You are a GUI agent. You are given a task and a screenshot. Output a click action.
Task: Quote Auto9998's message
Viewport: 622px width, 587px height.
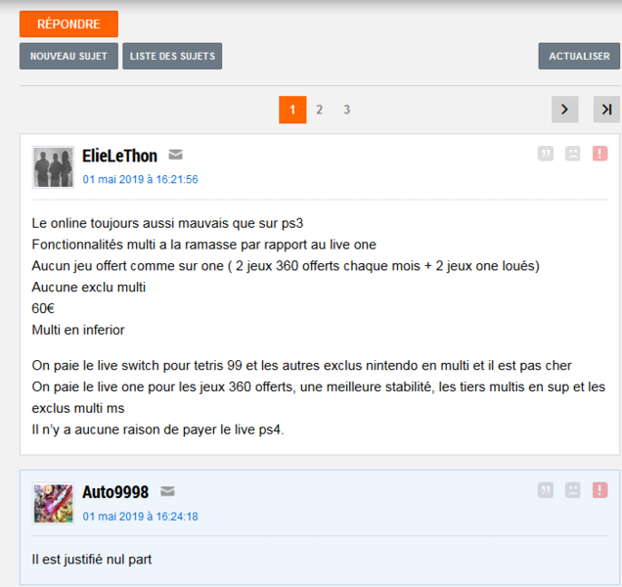point(546,490)
